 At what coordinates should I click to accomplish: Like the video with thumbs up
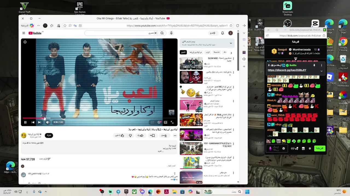coord(119,135)
